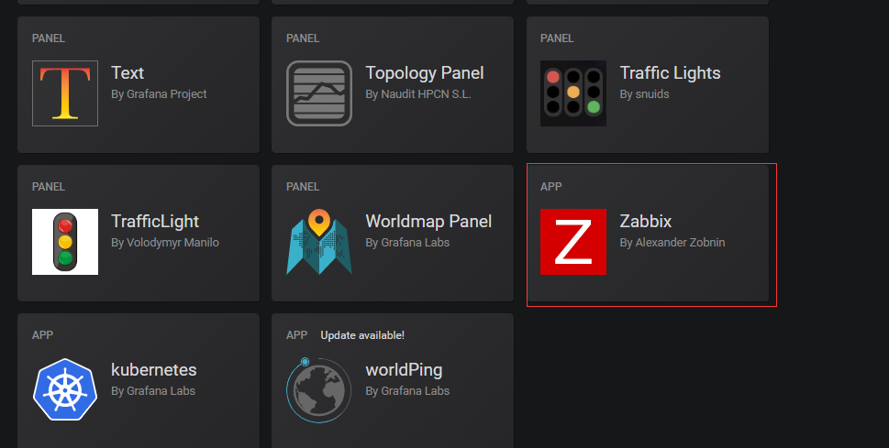Click the 'Update available!' notice on worldPing

362,335
